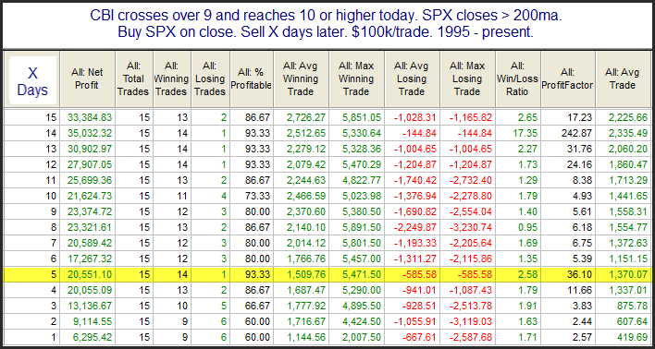The width and height of the screenshot is (655, 349).
Task: Select net profit 23,374.72
Action: pyautogui.click(x=89, y=211)
